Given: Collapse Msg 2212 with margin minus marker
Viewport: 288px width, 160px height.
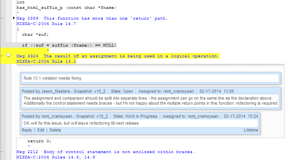Looking at the screenshot, I should pos(2,152).
